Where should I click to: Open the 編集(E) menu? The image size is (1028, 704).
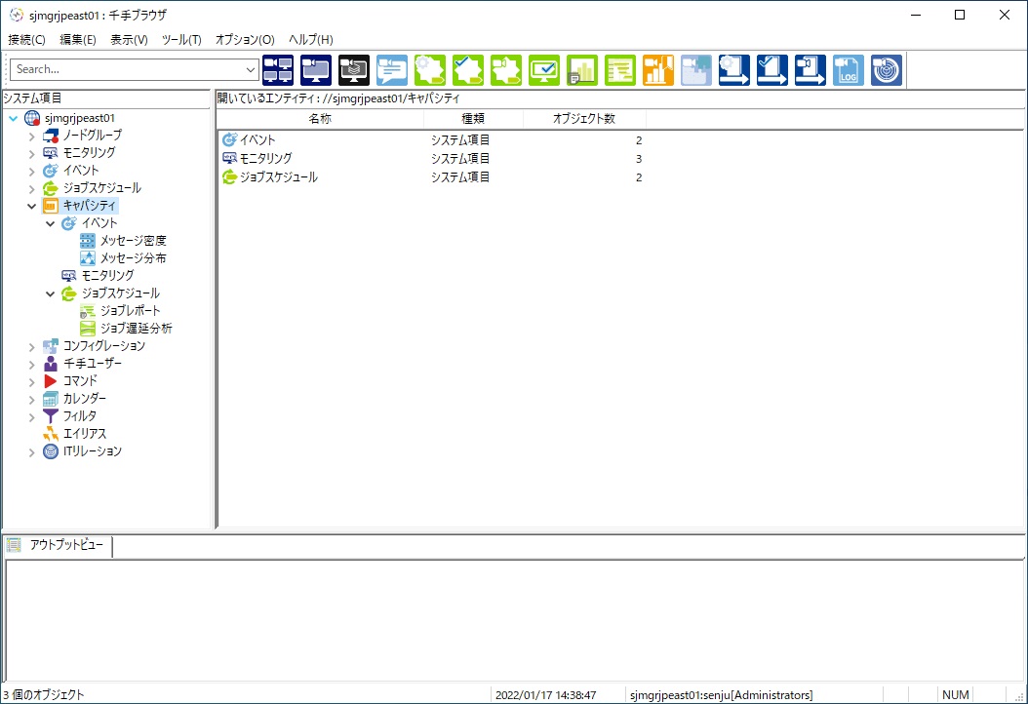pos(78,40)
